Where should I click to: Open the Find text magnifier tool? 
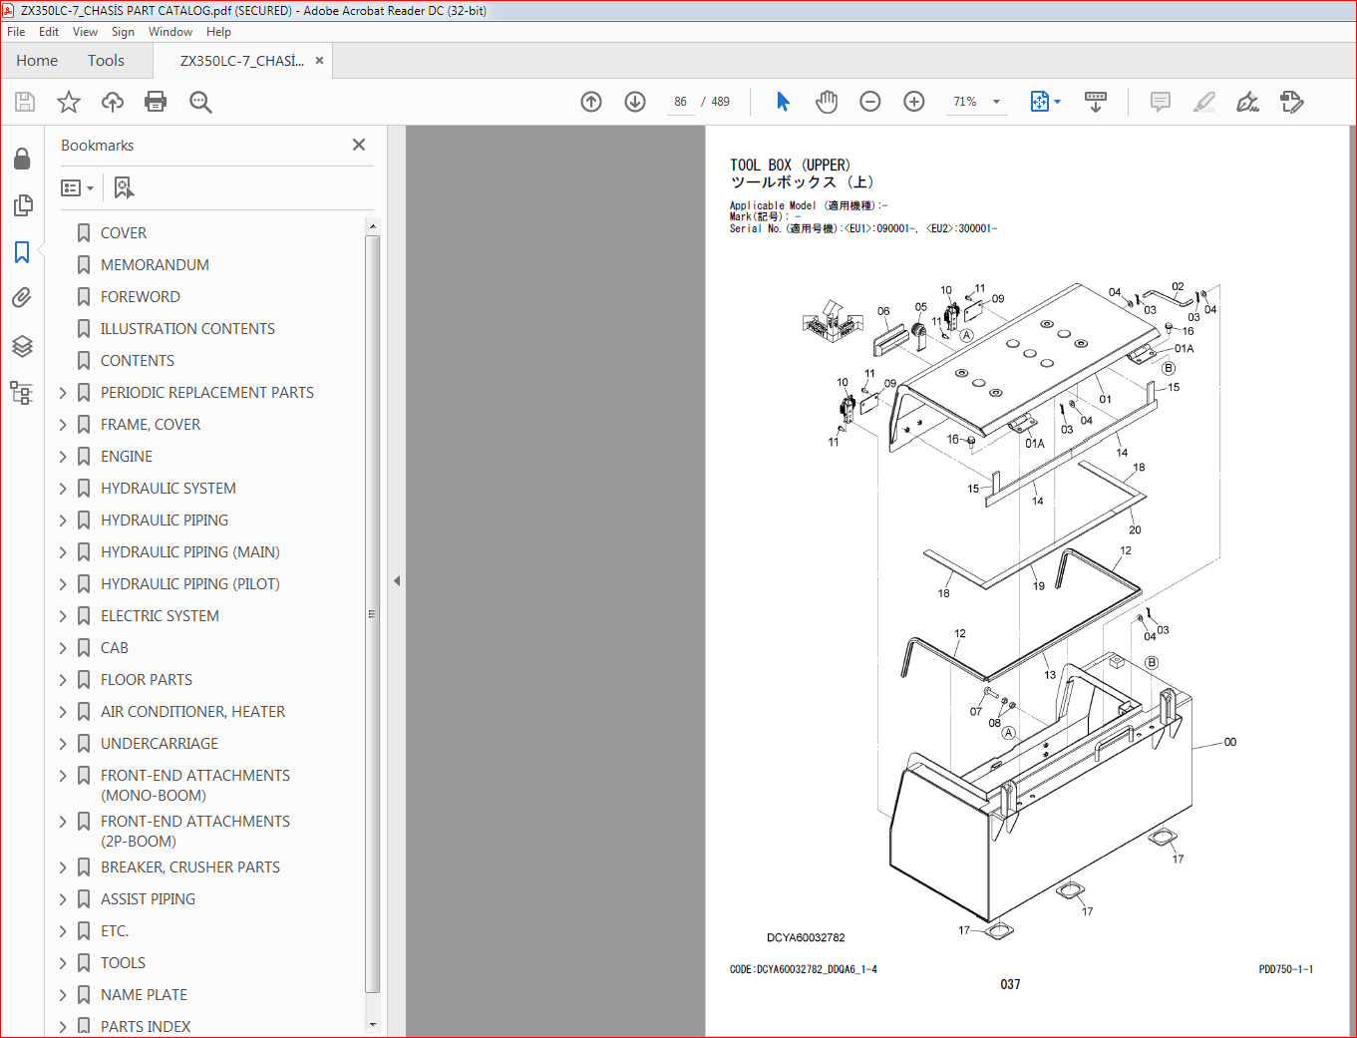coord(200,102)
